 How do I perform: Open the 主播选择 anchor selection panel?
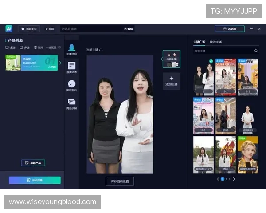[71, 50]
